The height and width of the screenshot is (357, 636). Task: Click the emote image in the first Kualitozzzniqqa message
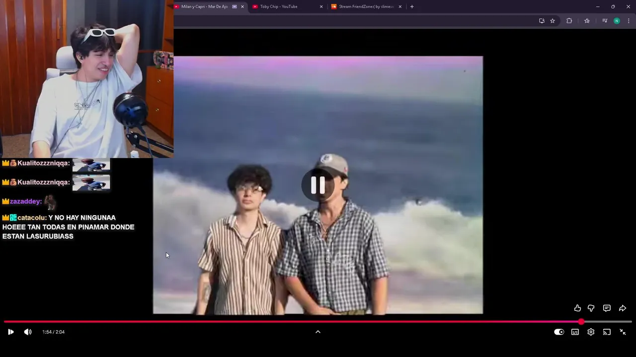[x=91, y=165]
